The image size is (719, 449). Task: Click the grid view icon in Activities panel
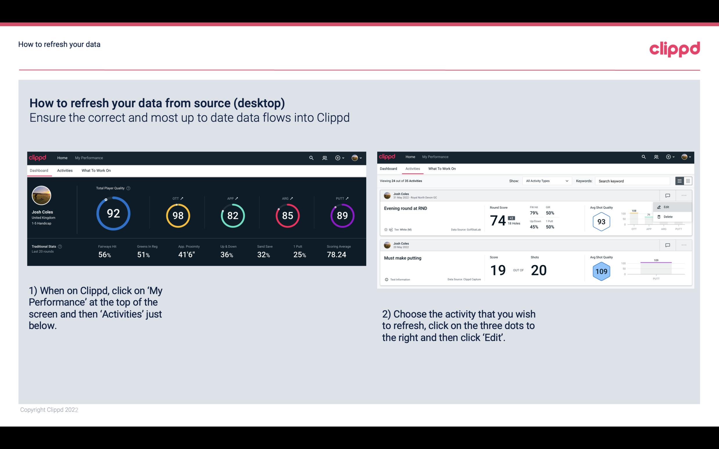click(687, 181)
